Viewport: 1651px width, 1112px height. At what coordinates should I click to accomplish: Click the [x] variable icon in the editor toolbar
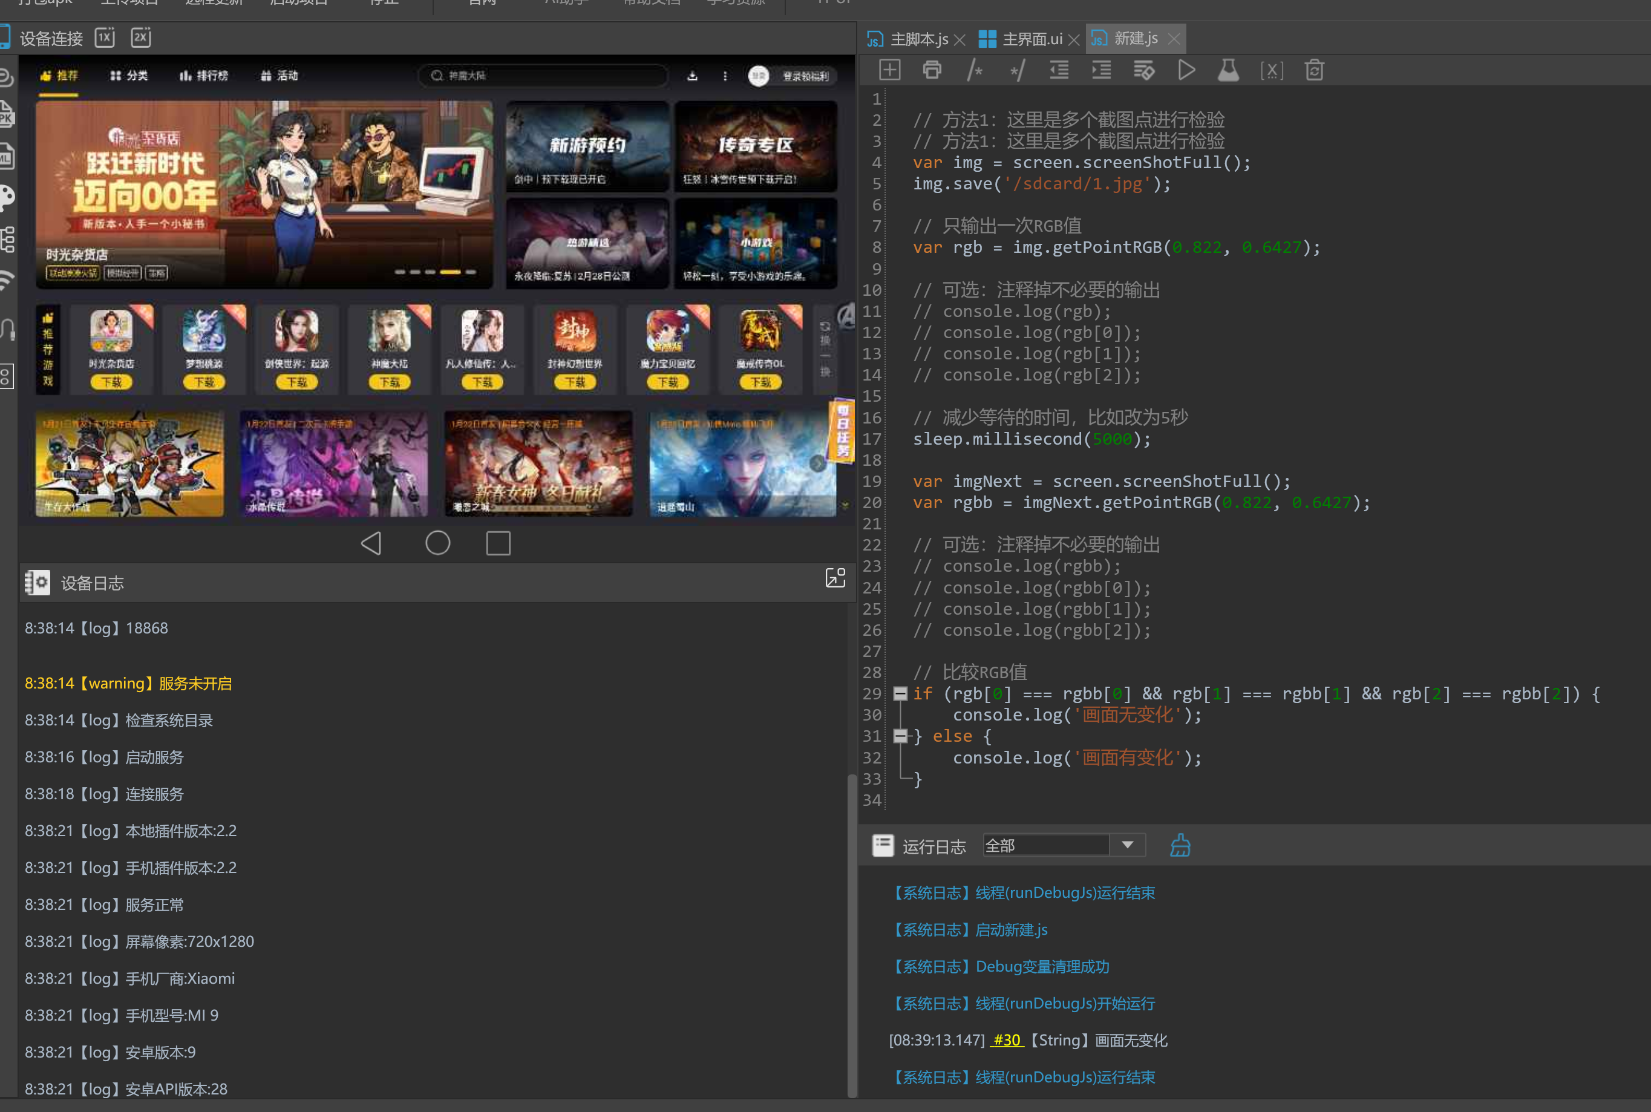point(1272,70)
